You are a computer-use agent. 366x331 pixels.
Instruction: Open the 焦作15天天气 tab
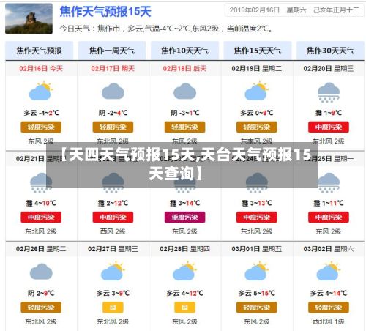click(258, 51)
